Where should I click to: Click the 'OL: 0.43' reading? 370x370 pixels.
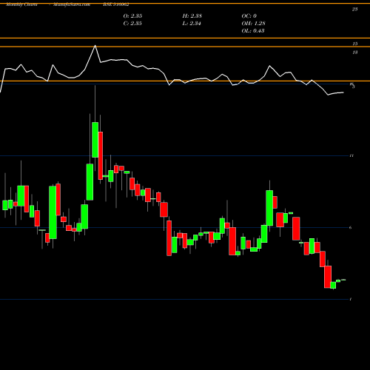(253, 31)
